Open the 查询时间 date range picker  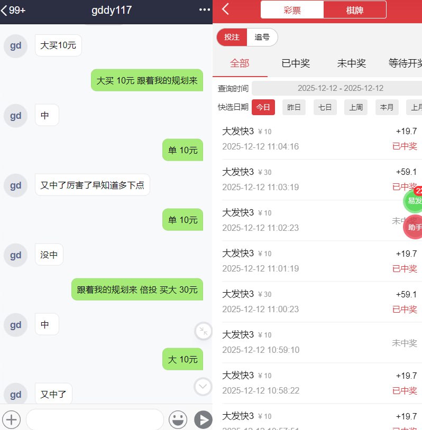(x=337, y=88)
